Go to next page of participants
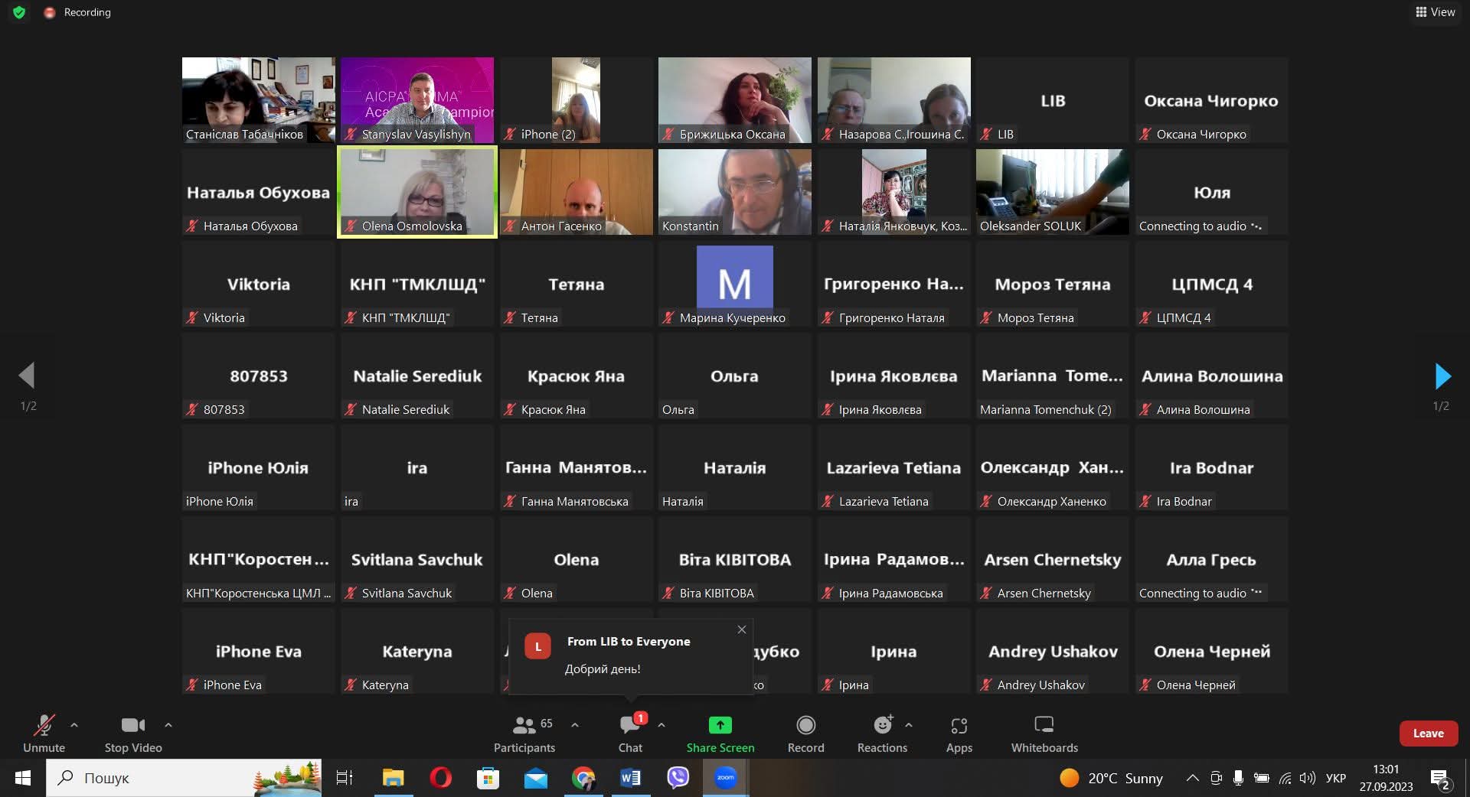 coord(1442,376)
